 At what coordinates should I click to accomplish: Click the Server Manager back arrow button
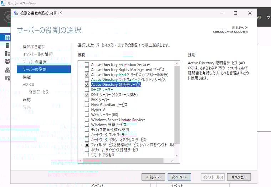[x=7, y=17]
